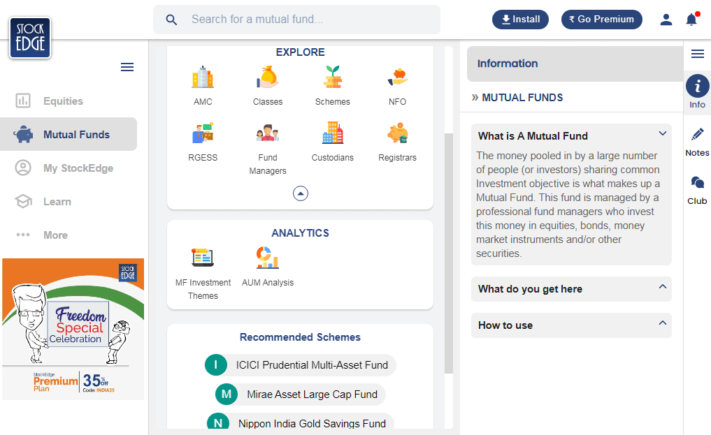Open the RGESS icon
711x435 pixels.
tap(203, 133)
